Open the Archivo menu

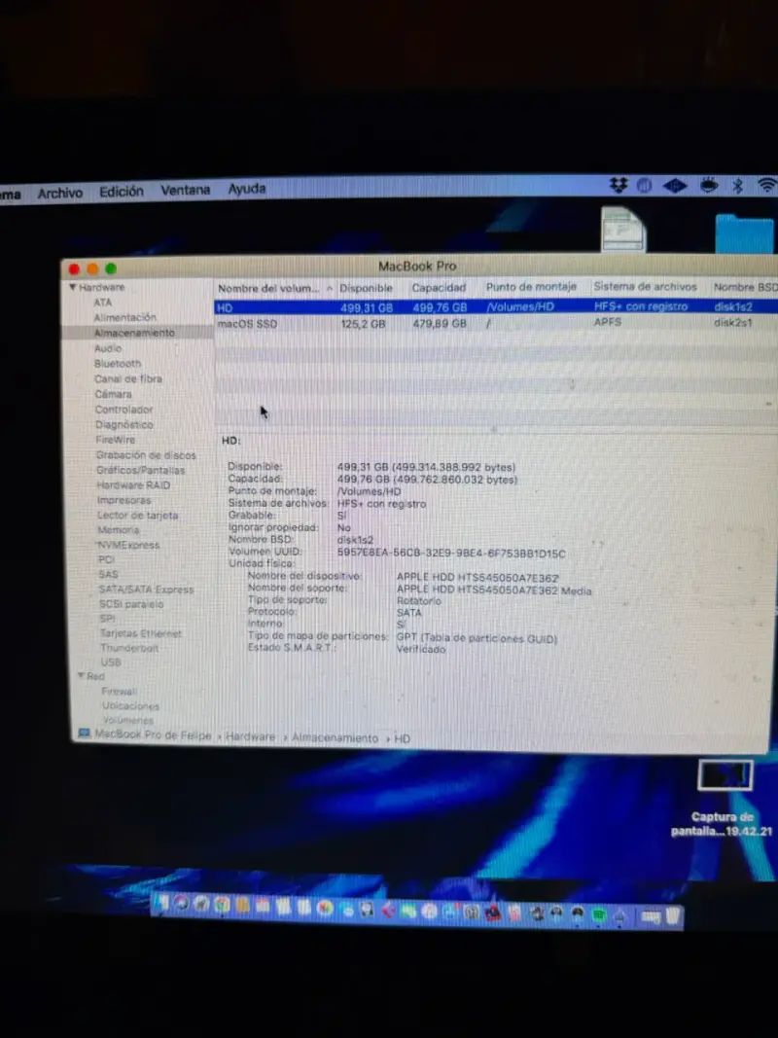click(60, 194)
